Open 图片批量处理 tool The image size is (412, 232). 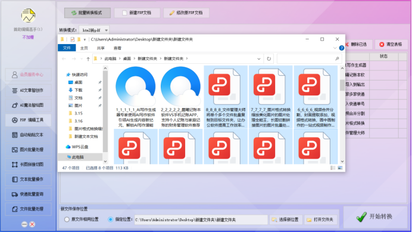28,150
